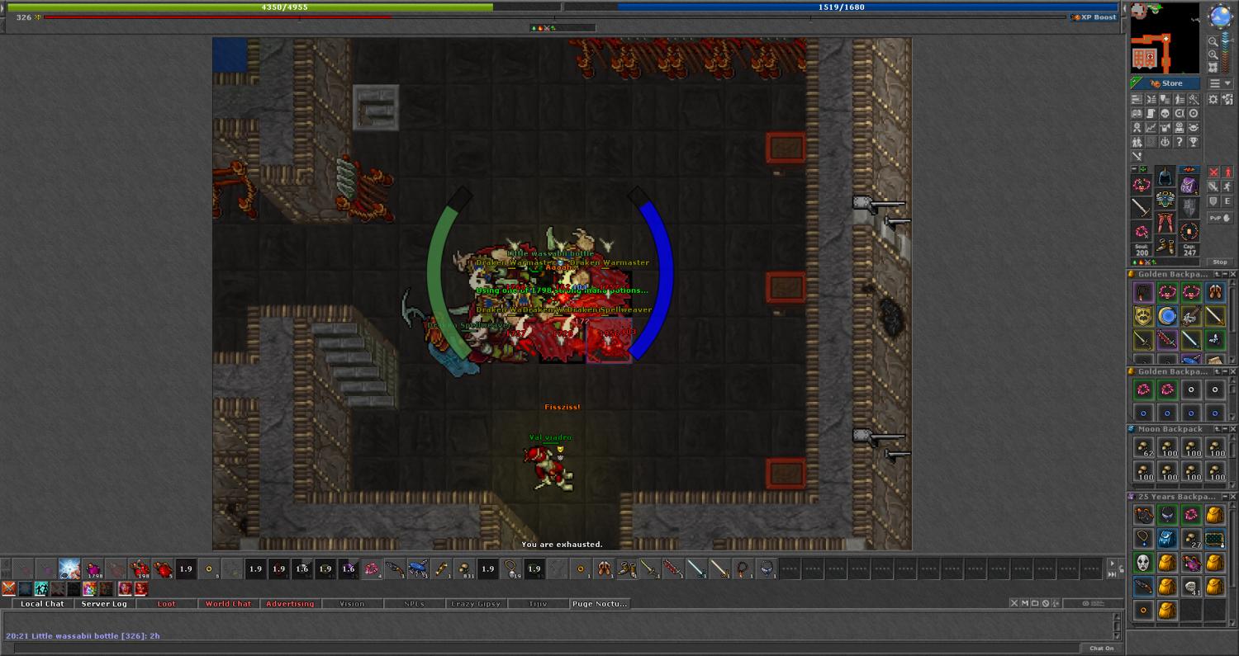Image resolution: width=1239 pixels, height=656 pixels.
Task: Zoom in the minimap
Action: [x=1213, y=54]
